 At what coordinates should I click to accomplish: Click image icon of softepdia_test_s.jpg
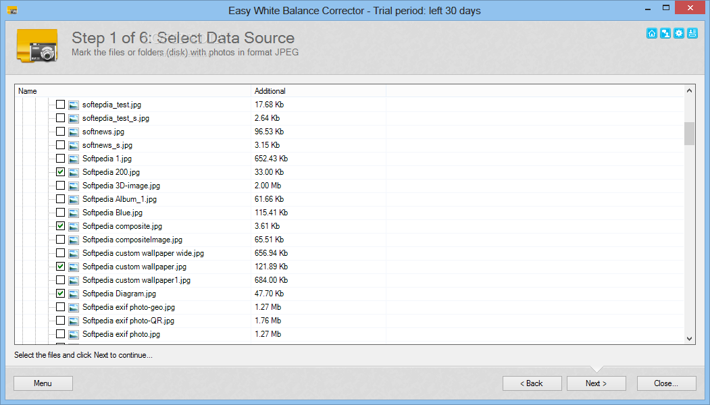pos(74,119)
